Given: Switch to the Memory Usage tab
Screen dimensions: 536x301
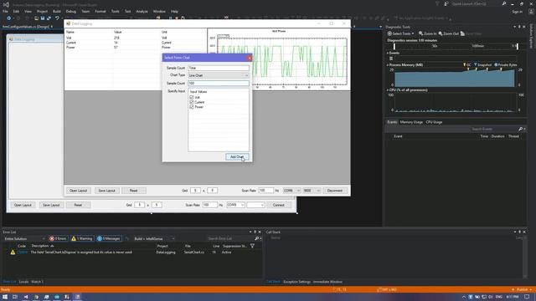Looking at the screenshot, I should (x=411, y=122).
